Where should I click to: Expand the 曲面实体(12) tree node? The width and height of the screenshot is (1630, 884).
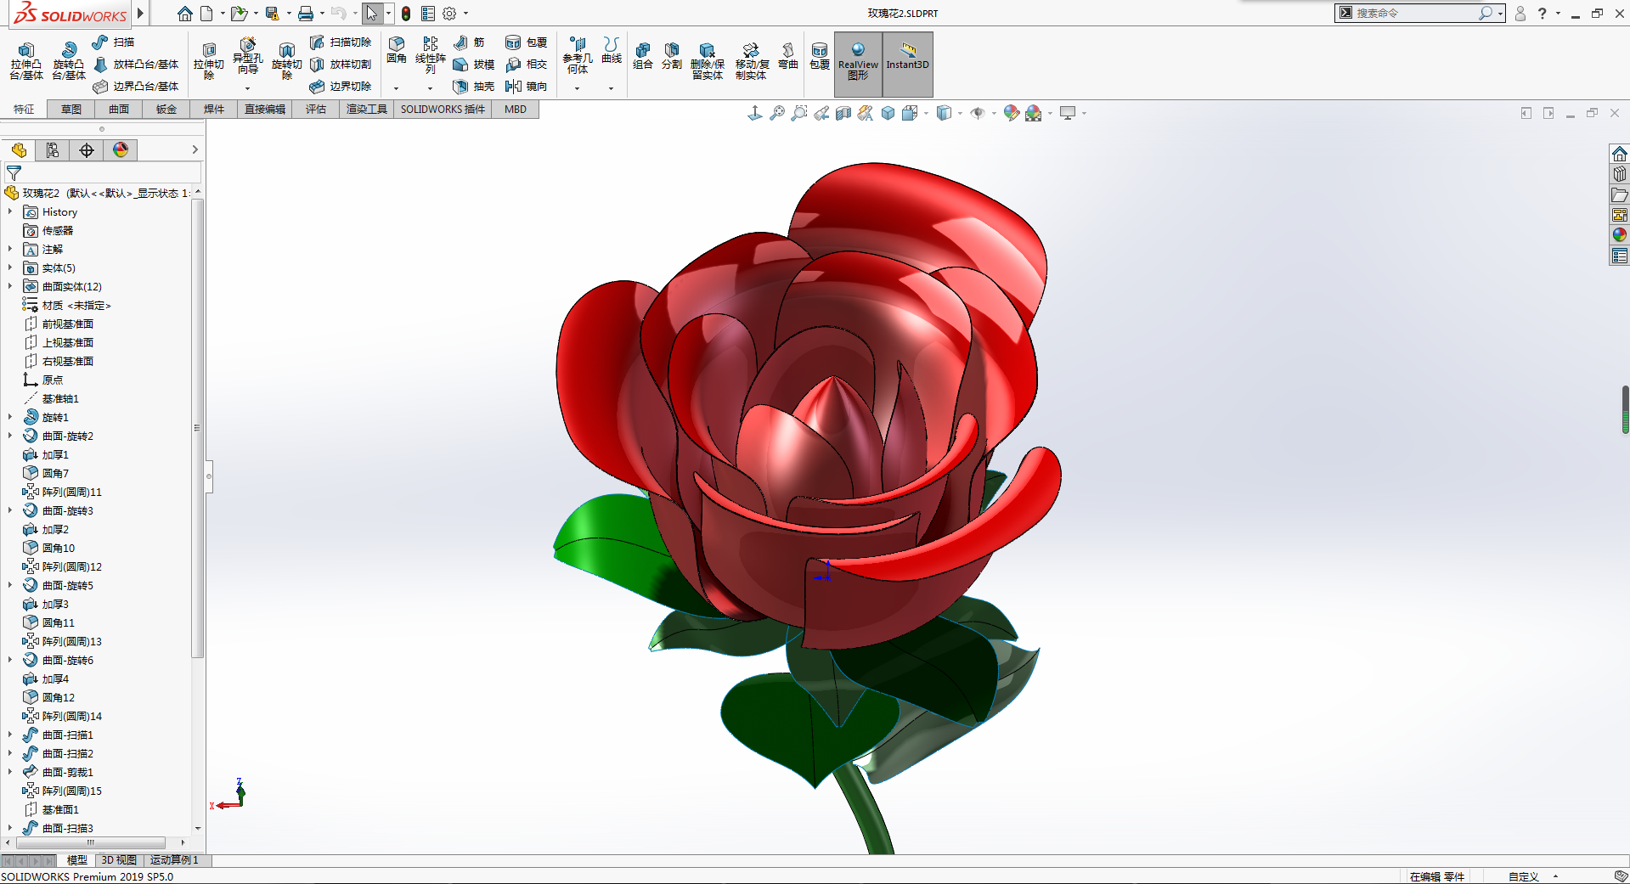10,287
